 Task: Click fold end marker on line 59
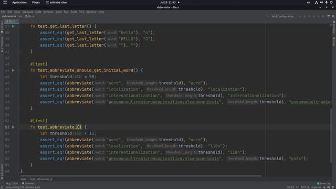(x=19, y=165)
